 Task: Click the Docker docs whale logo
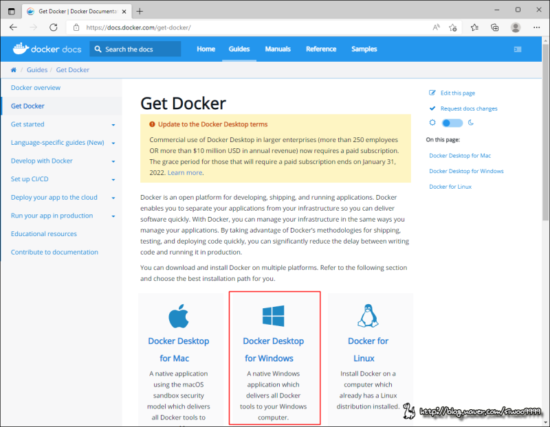click(x=20, y=49)
